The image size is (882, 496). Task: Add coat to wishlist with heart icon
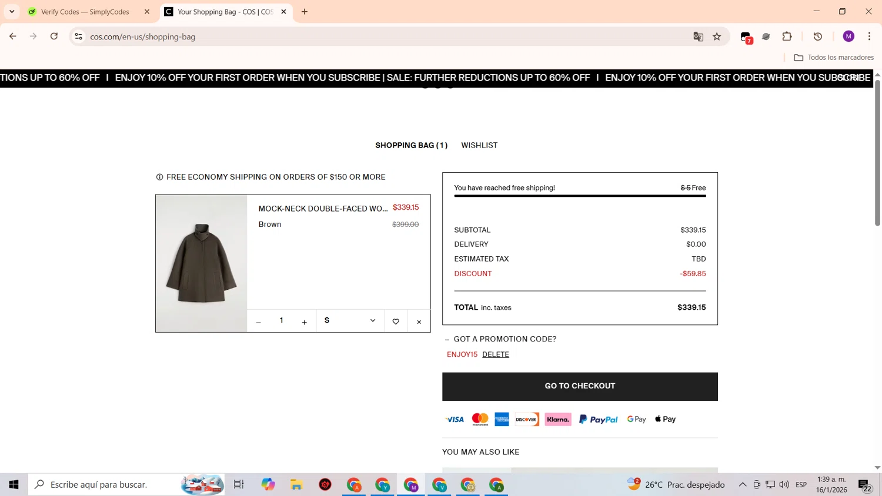pos(396,321)
